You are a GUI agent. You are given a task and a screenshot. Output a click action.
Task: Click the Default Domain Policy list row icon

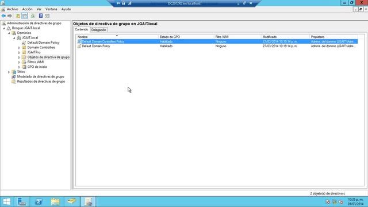point(79,46)
